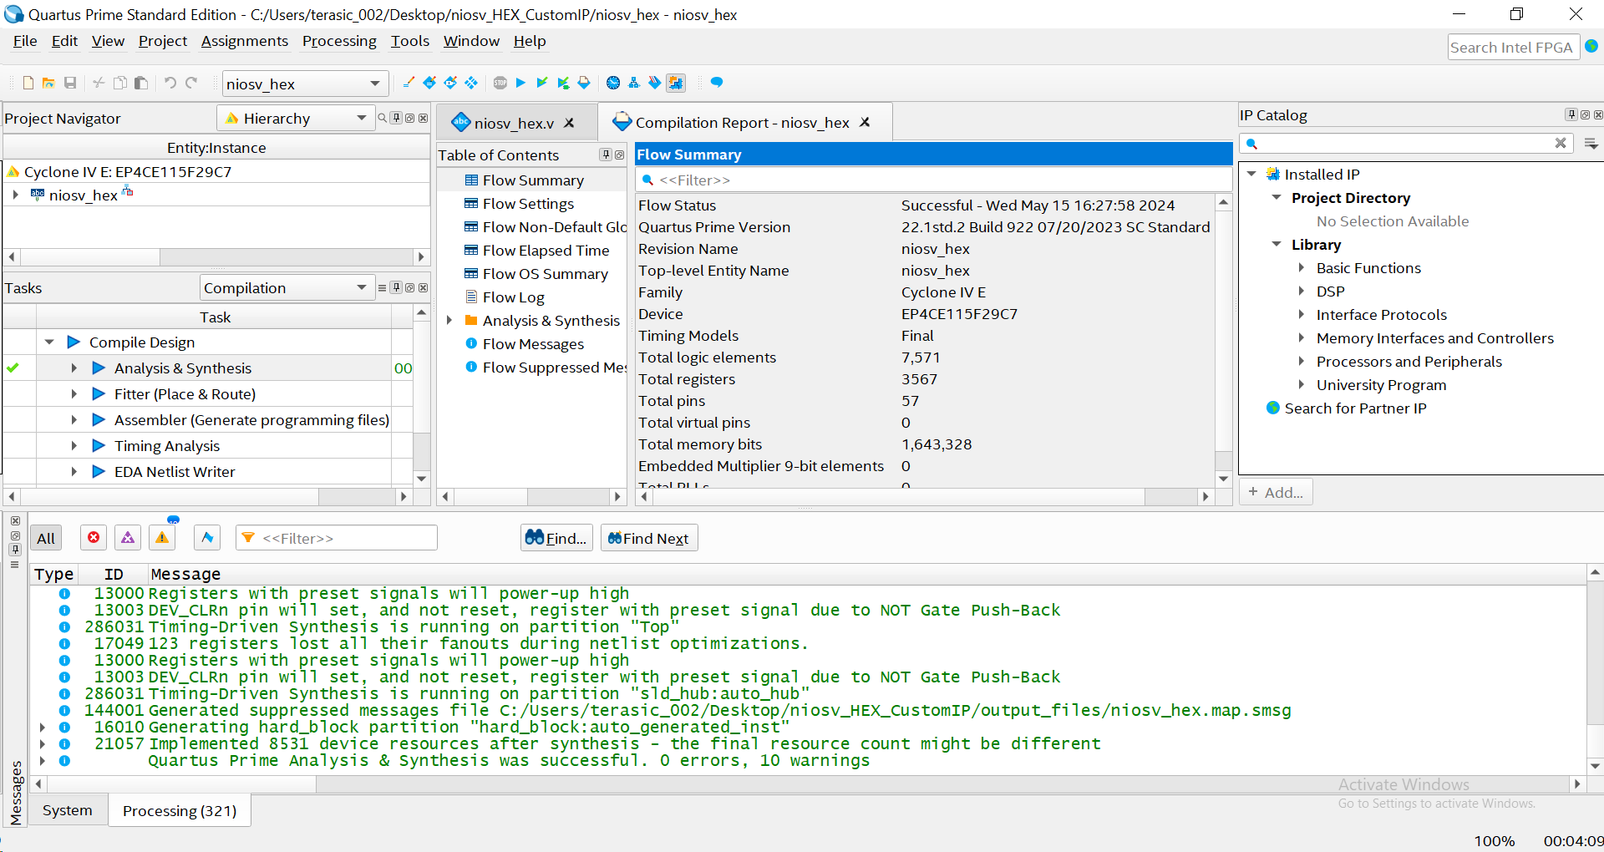
Task: Switch to the System messages tab
Action: [x=68, y=810]
